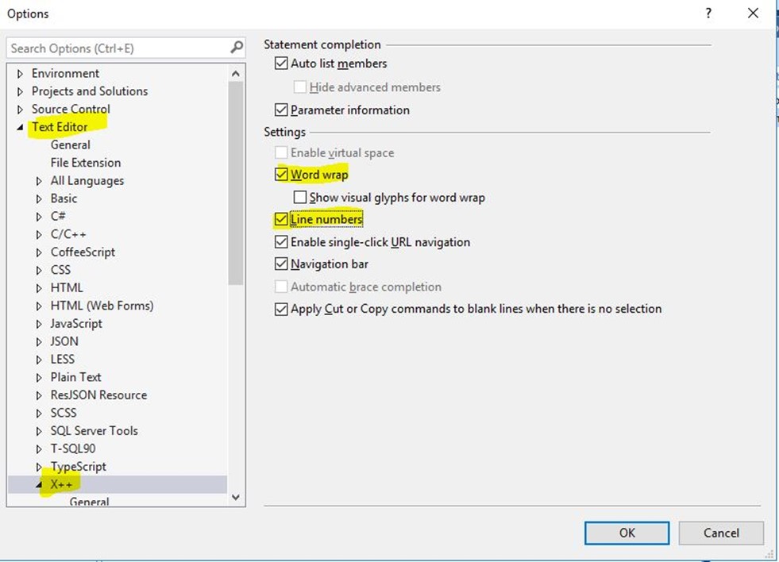This screenshot has width=779, height=562.
Task: Uncheck Enable single-click URL navigation
Action: [x=281, y=242]
